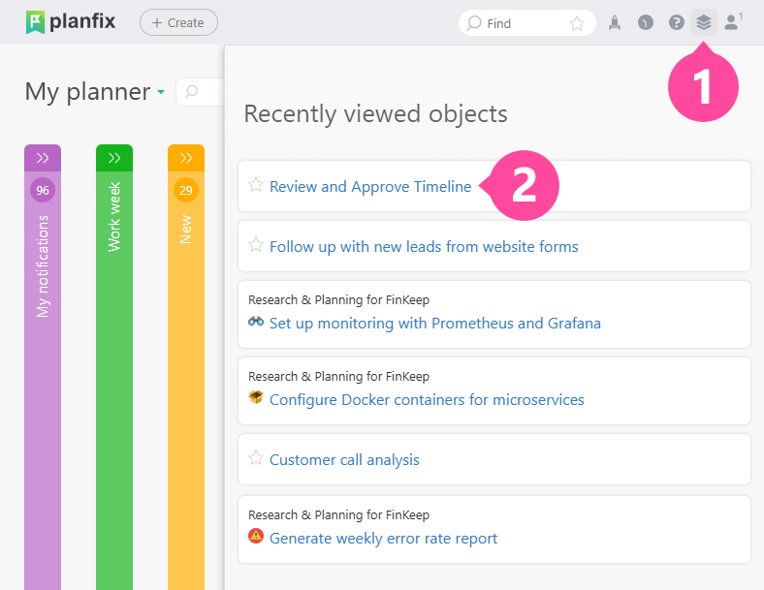
Task: Click the box icon on Docker task
Action: click(x=256, y=398)
